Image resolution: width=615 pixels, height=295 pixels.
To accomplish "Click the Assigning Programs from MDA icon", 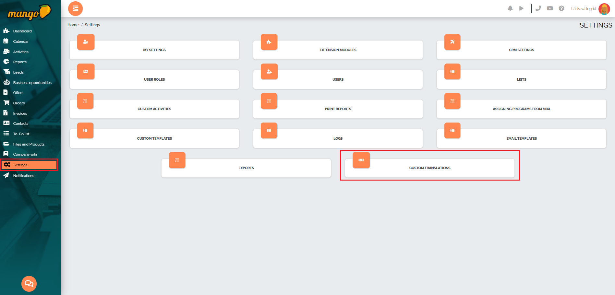I will pyautogui.click(x=452, y=101).
